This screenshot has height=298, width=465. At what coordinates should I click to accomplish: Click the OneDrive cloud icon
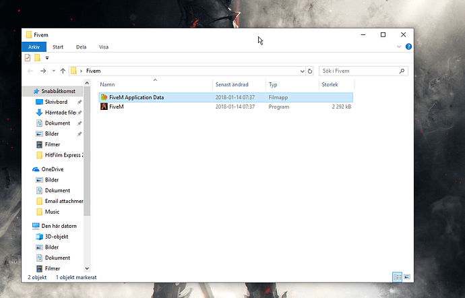pos(36,169)
